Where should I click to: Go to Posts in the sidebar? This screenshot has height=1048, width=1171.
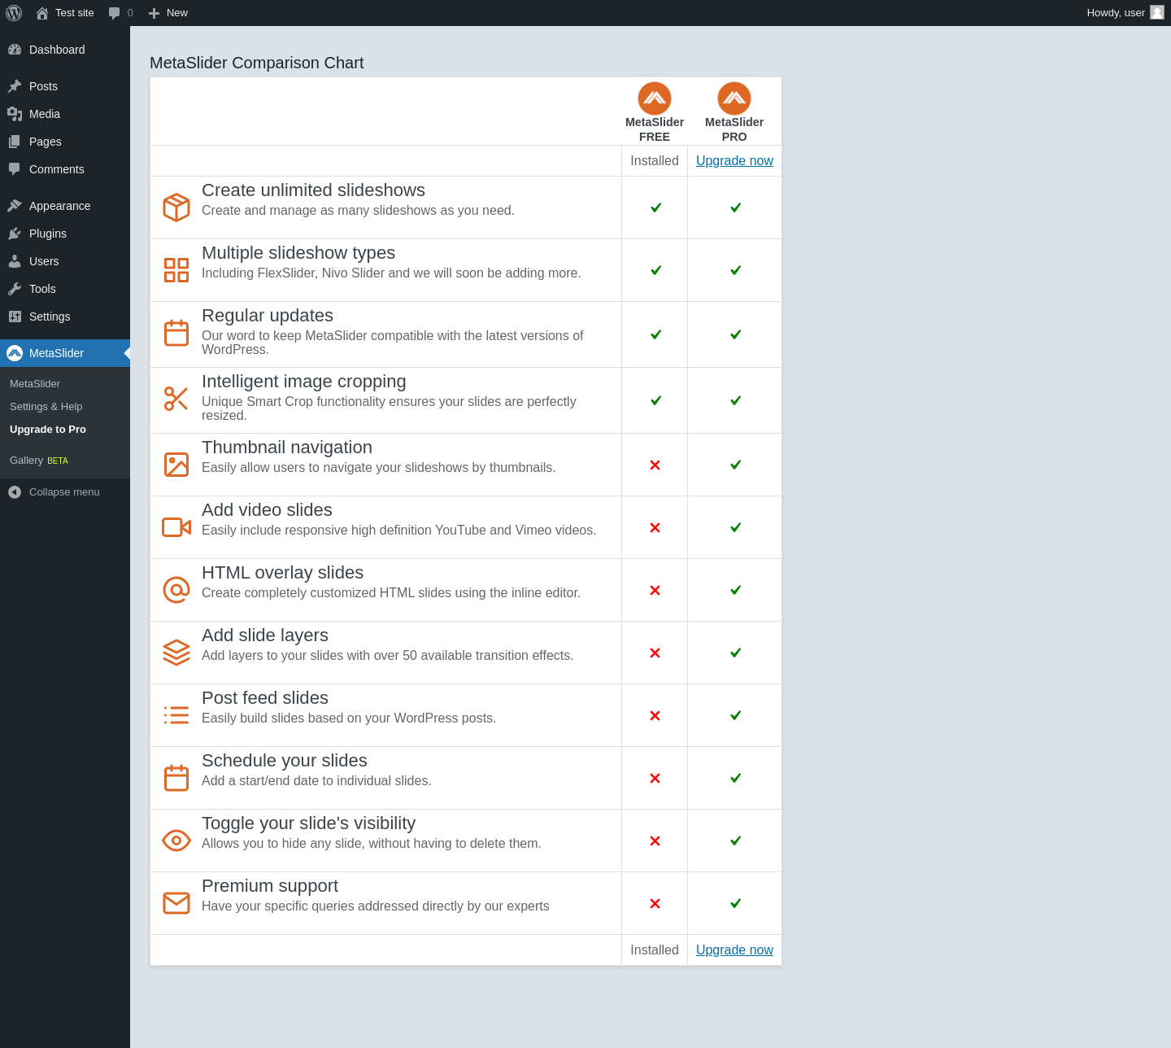click(x=65, y=86)
